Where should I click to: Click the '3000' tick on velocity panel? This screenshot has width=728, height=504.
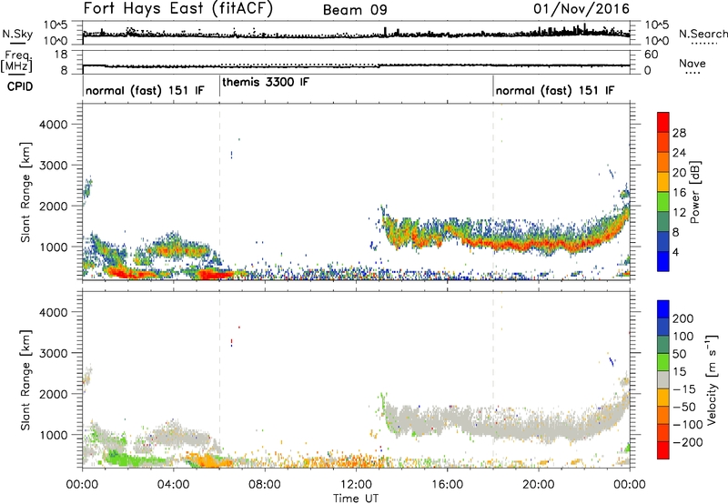click(x=53, y=353)
